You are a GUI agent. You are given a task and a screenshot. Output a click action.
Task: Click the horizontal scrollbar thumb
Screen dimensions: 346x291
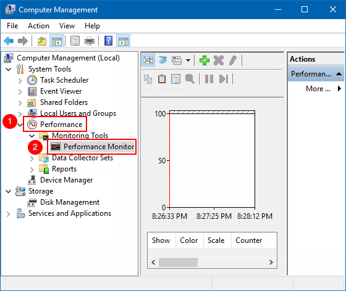point(178,263)
